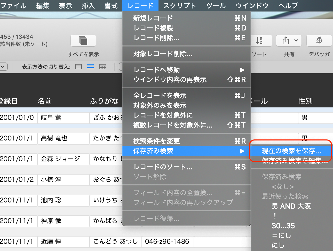Click the 該当件数 (未ソート) status text
Viewport: 333px width, 251px height.
pyautogui.click(x=24, y=44)
